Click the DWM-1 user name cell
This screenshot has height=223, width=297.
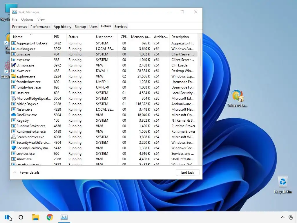click(102, 71)
